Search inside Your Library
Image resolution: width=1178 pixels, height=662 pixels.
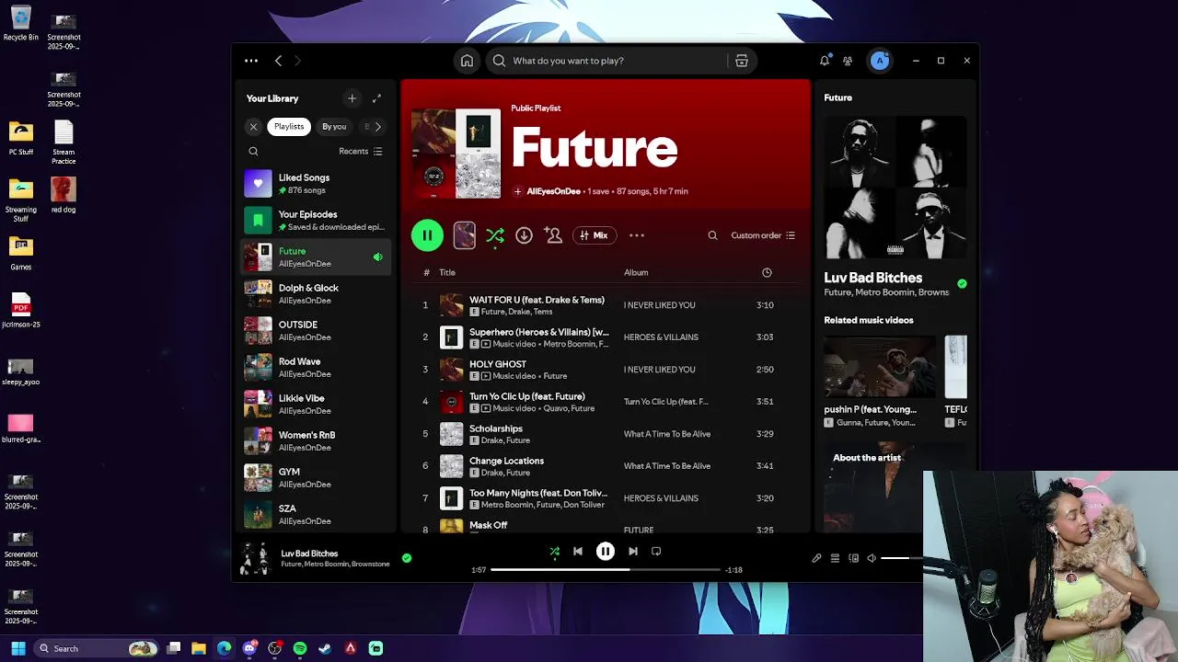[253, 152]
